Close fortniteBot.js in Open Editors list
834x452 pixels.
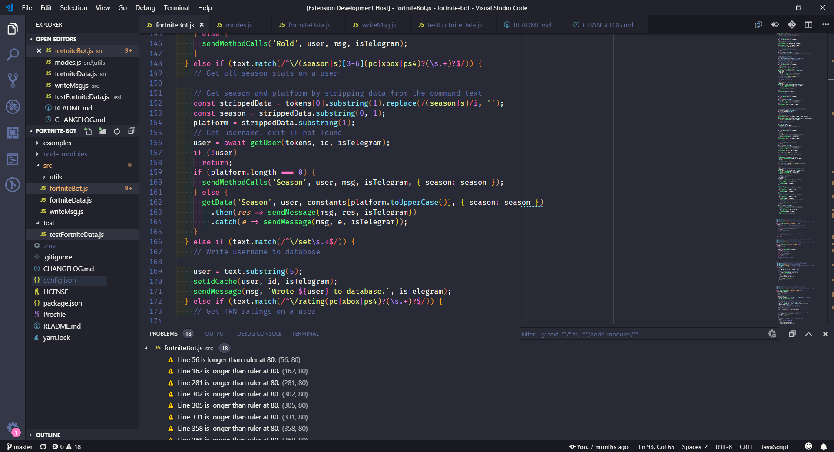(x=39, y=50)
